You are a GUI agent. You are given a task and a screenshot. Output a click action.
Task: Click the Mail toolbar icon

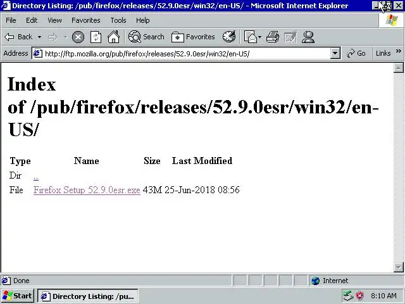tap(251, 37)
